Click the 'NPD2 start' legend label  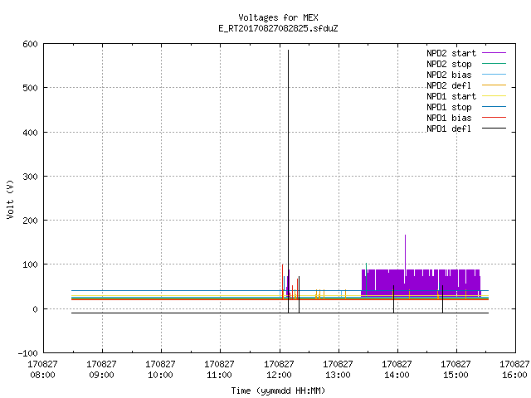[451, 53]
